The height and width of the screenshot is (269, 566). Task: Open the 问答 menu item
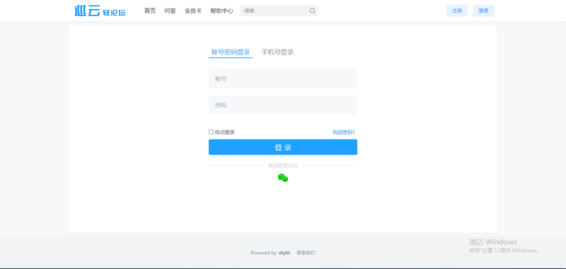(170, 11)
